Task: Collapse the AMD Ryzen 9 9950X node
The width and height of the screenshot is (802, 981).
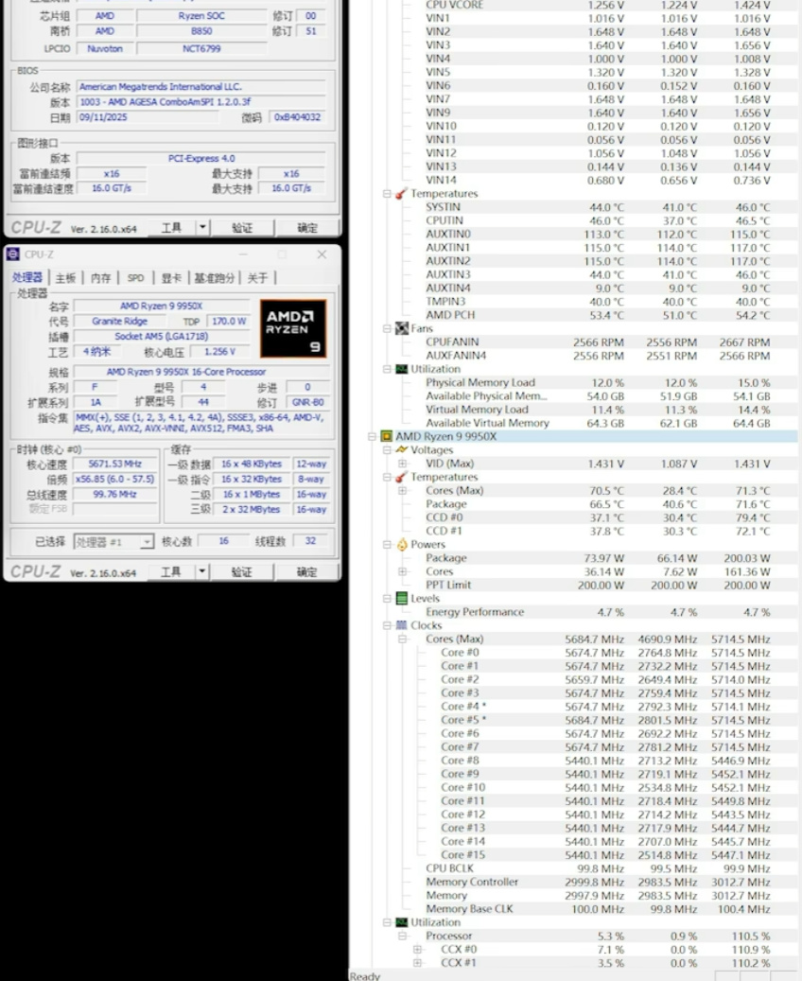Action: click(372, 436)
